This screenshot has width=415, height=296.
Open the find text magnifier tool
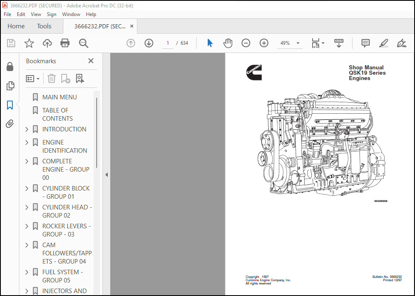pos(83,43)
